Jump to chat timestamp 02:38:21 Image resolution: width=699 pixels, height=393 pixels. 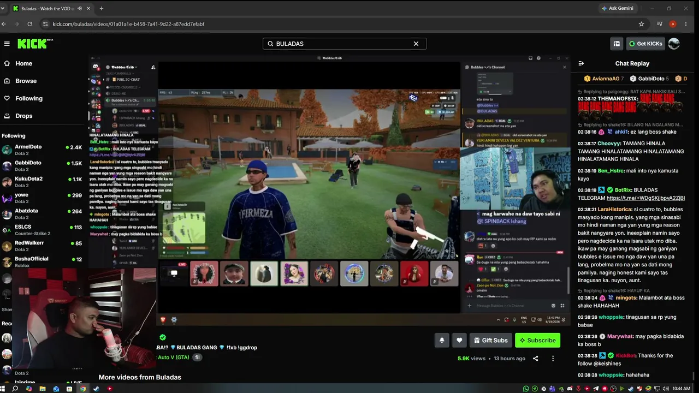point(587,210)
